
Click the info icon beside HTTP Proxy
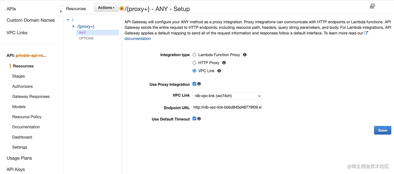224,63
